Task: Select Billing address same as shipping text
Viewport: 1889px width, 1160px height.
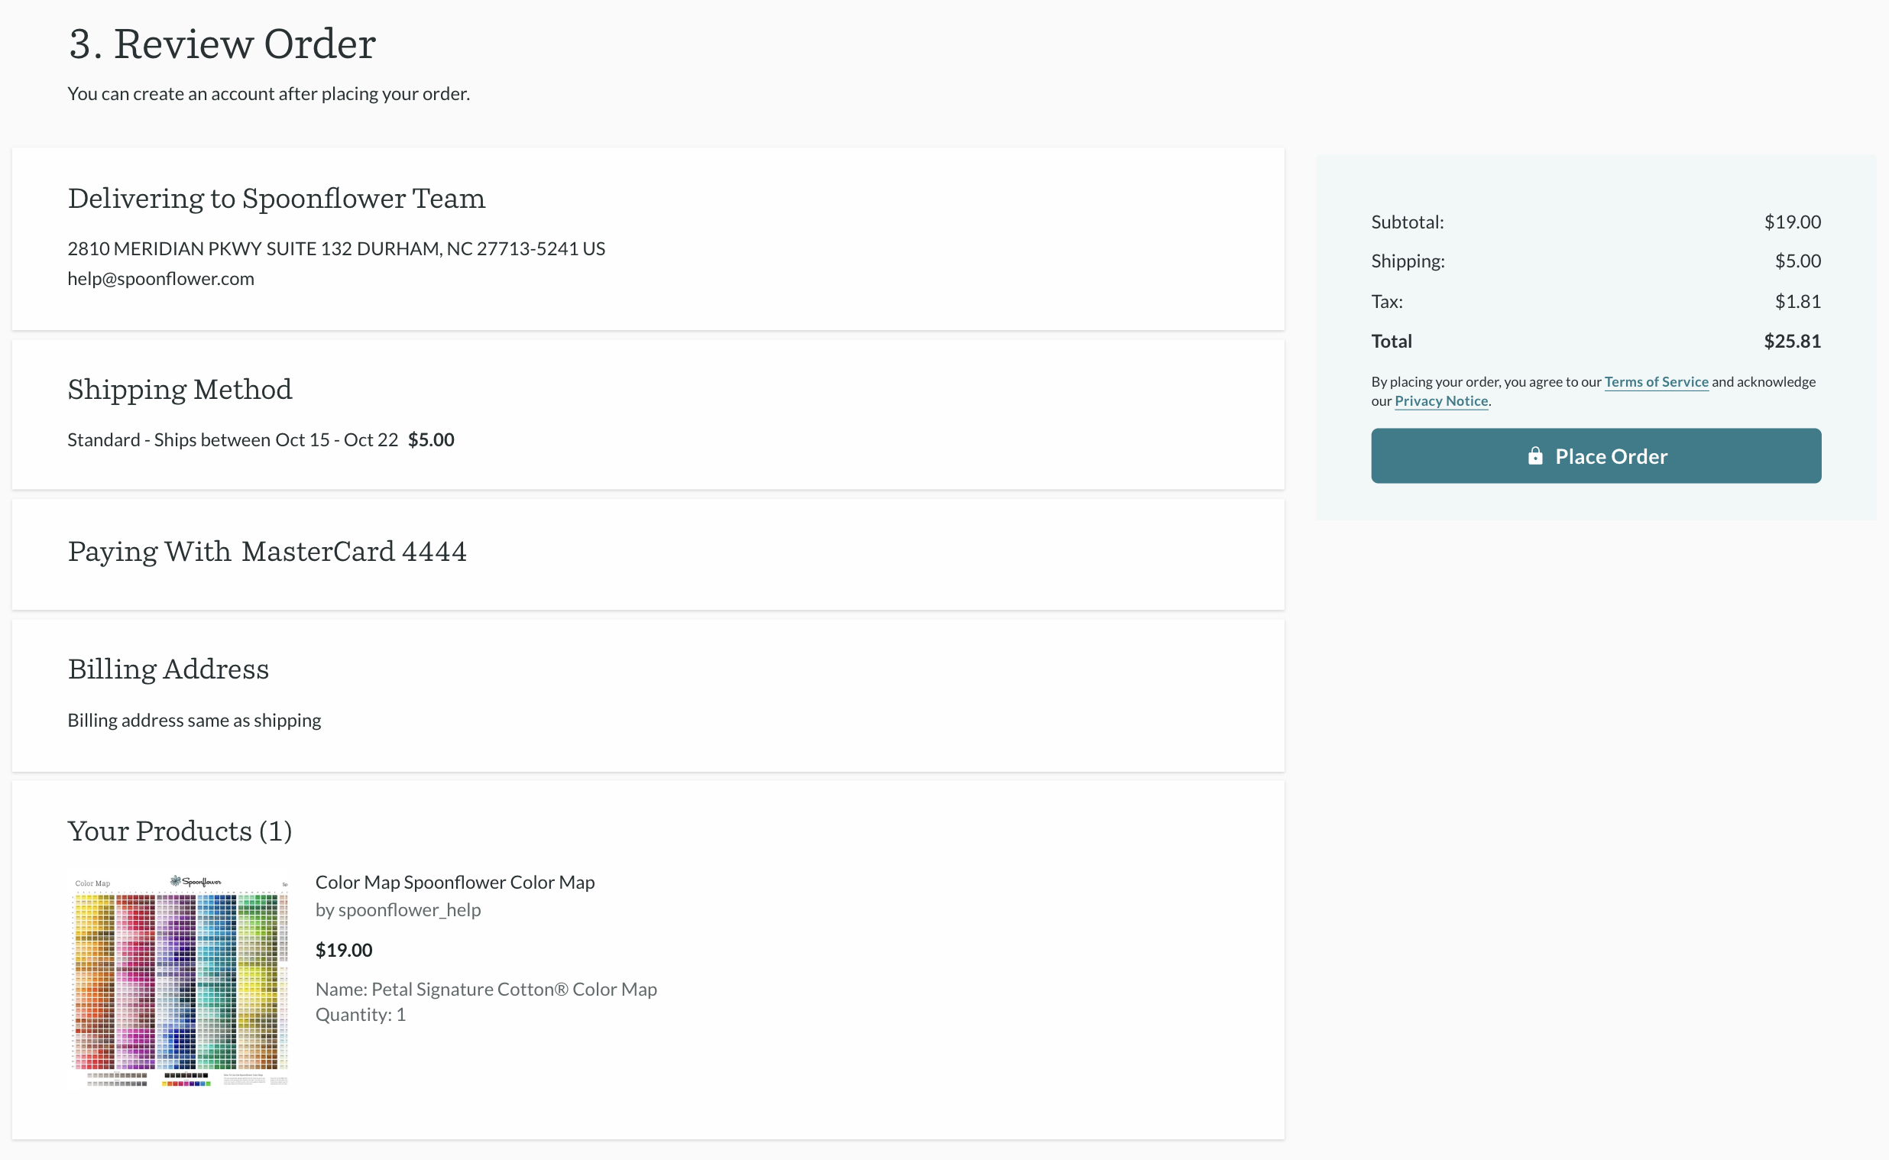Action: [194, 721]
